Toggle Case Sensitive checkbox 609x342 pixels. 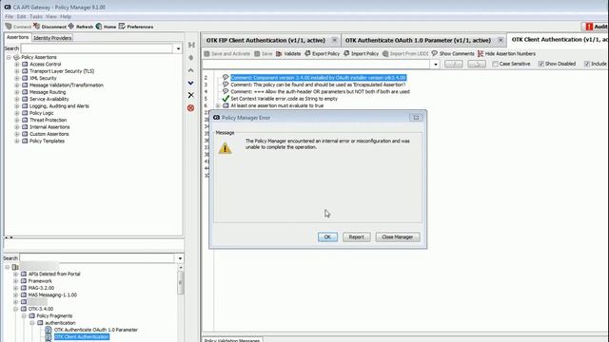tap(495, 64)
